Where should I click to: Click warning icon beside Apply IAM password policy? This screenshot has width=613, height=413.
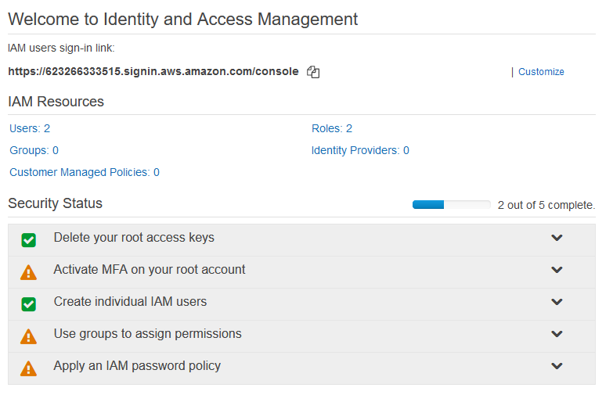[x=29, y=368]
